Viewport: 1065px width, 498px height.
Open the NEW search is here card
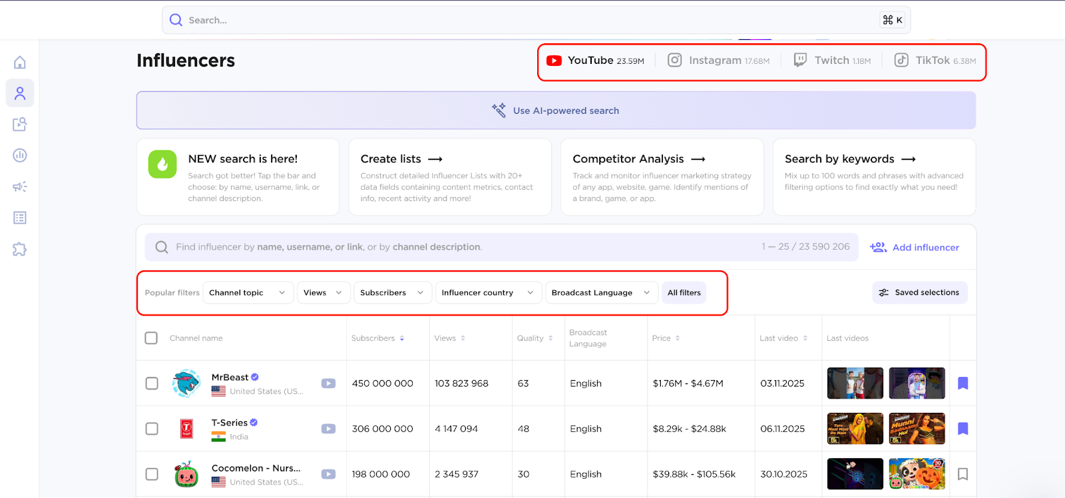click(x=238, y=177)
